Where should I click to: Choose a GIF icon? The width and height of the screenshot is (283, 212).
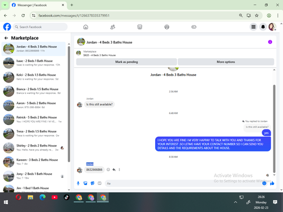pos(100,183)
